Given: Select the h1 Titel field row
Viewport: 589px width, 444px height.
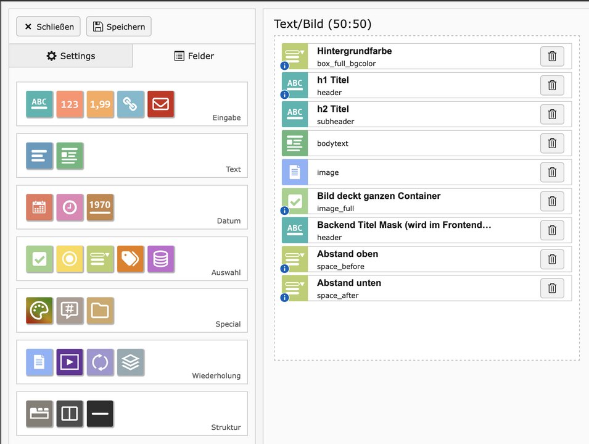Looking at the screenshot, I should pyautogui.click(x=427, y=85).
